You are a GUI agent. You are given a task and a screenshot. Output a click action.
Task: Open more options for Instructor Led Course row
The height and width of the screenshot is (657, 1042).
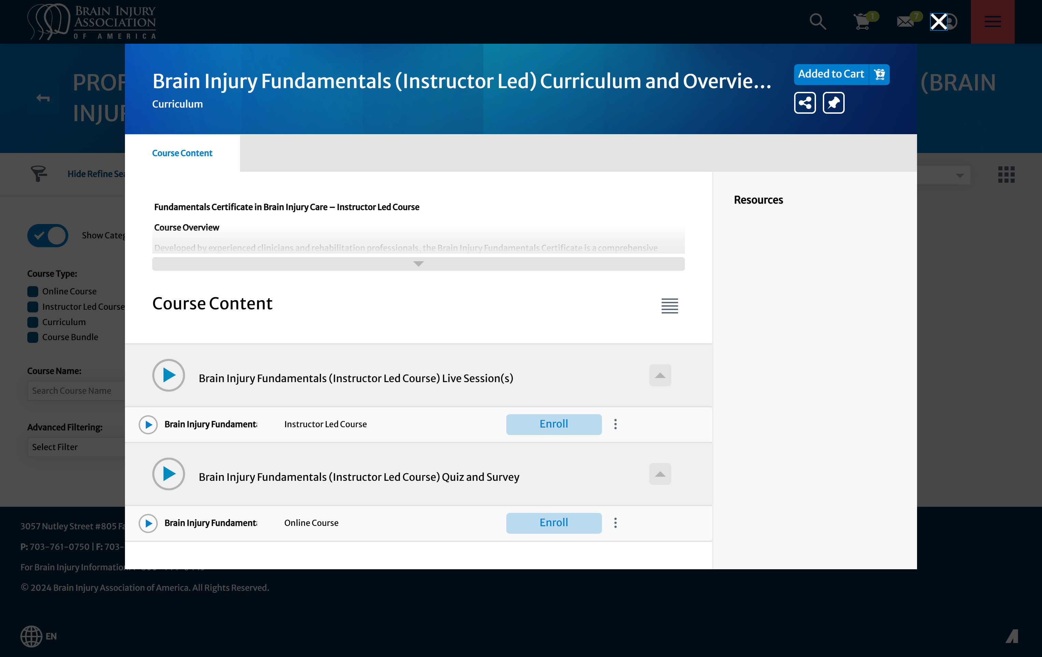tap(615, 424)
